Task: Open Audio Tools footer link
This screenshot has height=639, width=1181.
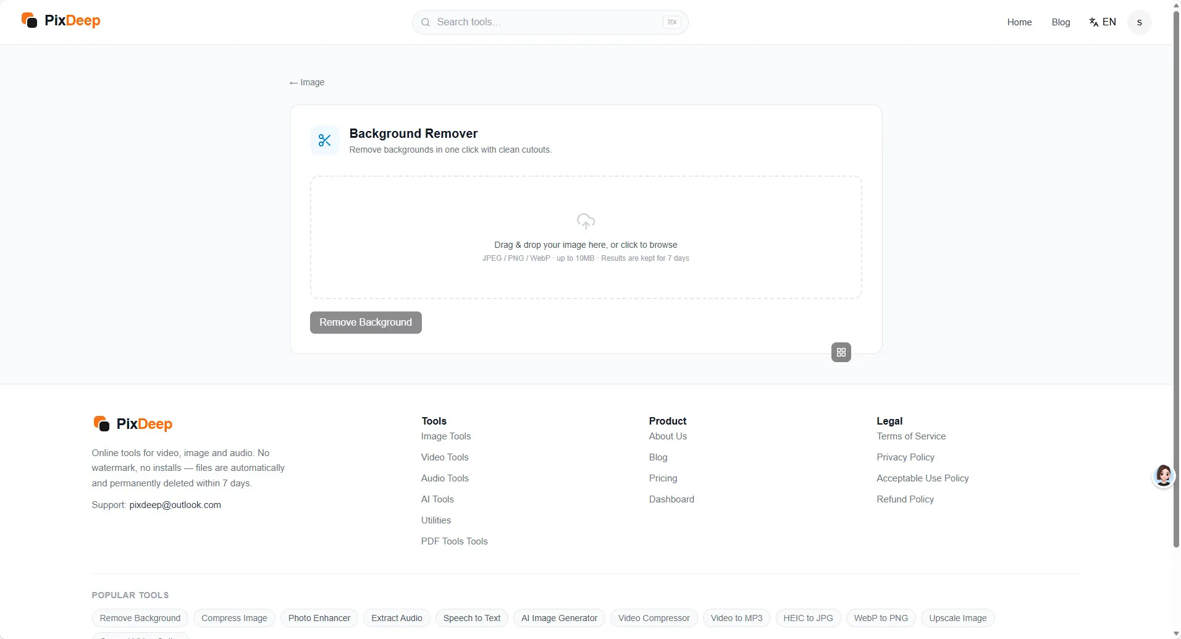Action: pos(445,478)
